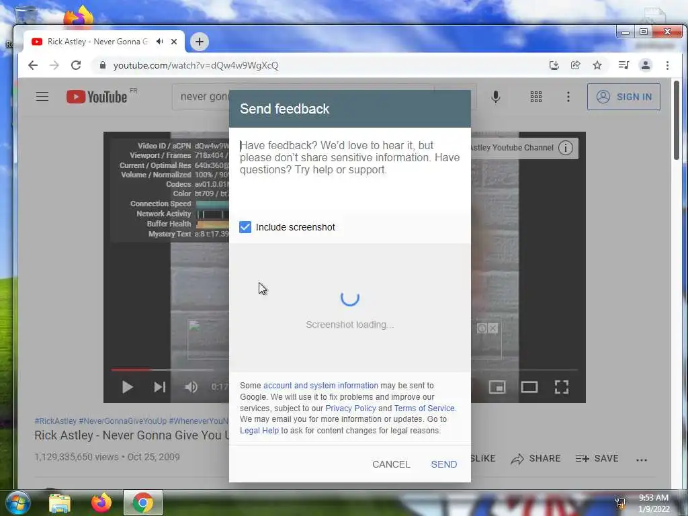The width and height of the screenshot is (688, 516).
Task: Enter full screen mode
Action: click(562, 387)
